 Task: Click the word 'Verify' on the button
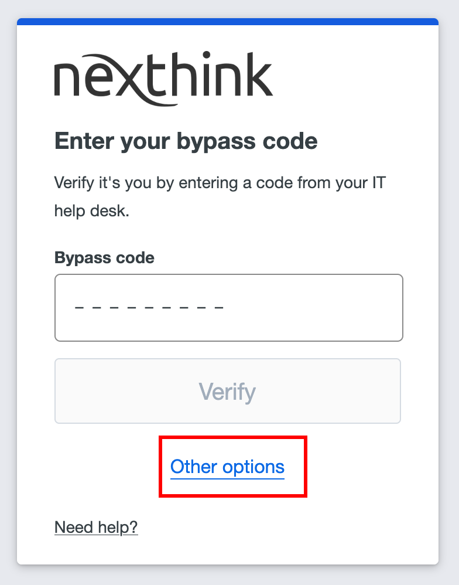pyautogui.click(x=227, y=391)
